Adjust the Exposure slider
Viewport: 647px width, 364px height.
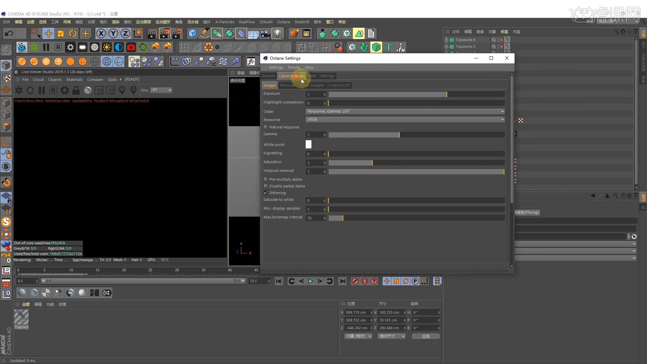(x=417, y=94)
